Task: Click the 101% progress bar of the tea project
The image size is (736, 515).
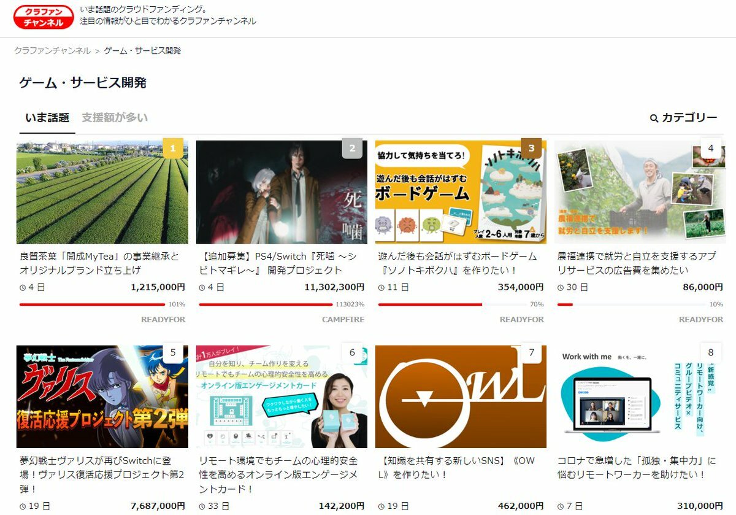Action: point(93,304)
